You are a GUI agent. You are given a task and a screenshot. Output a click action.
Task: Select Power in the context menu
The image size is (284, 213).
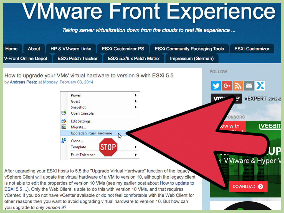point(76,95)
